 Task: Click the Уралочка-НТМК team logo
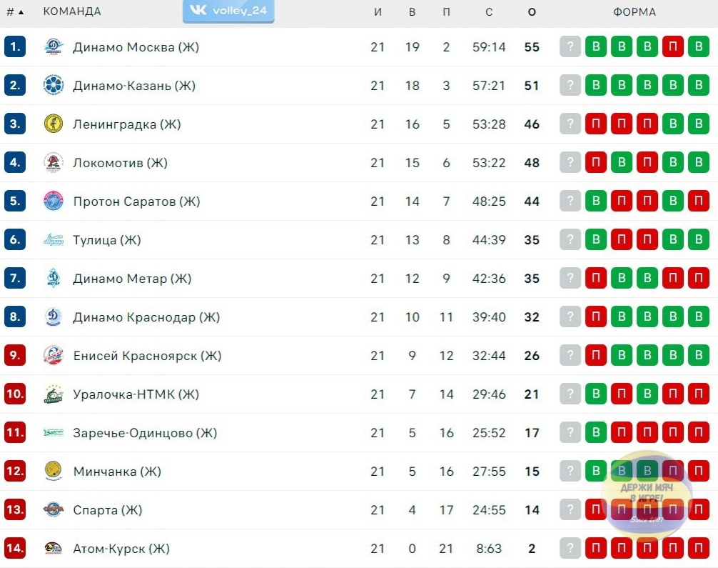[x=53, y=394]
